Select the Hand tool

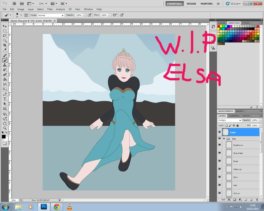click(5, 124)
